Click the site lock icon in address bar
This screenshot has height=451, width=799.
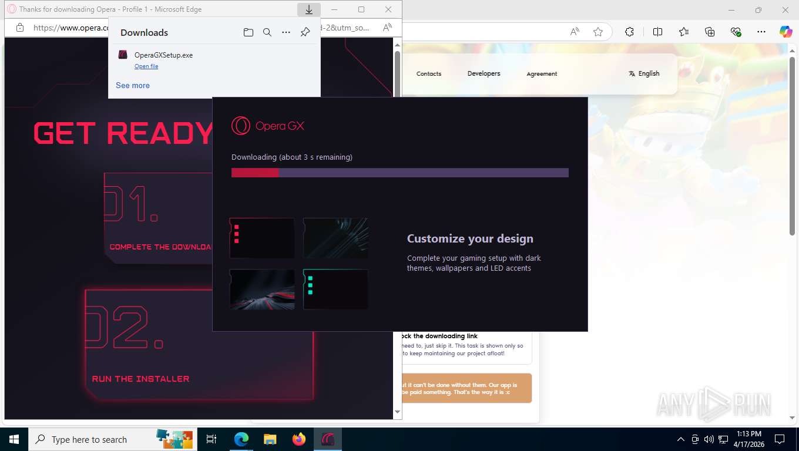[x=20, y=28]
